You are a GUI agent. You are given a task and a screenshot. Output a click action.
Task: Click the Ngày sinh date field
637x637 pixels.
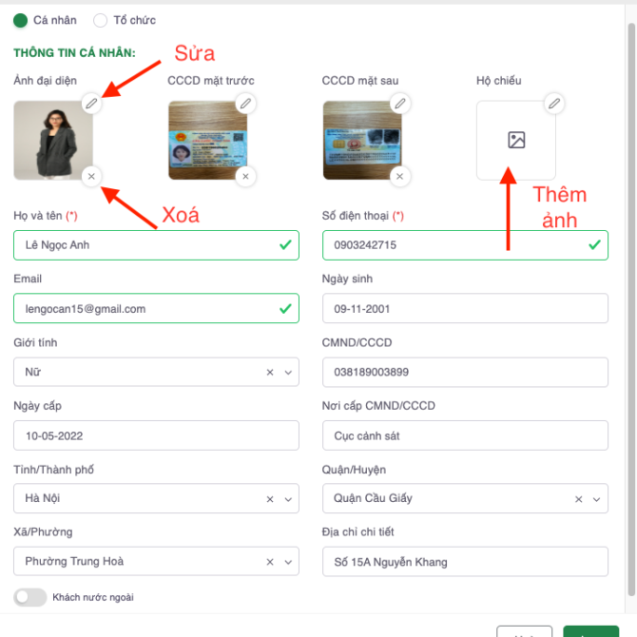coord(464,309)
